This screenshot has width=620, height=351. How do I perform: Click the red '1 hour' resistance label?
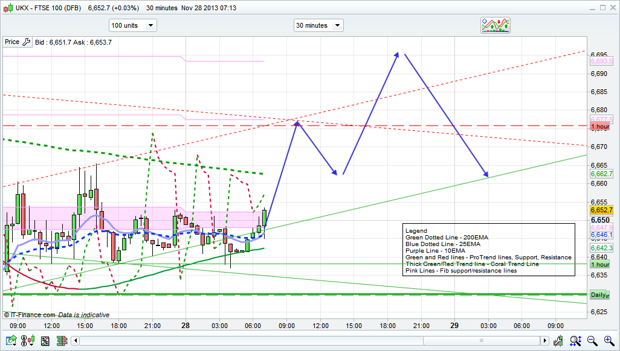[x=599, y=127]
